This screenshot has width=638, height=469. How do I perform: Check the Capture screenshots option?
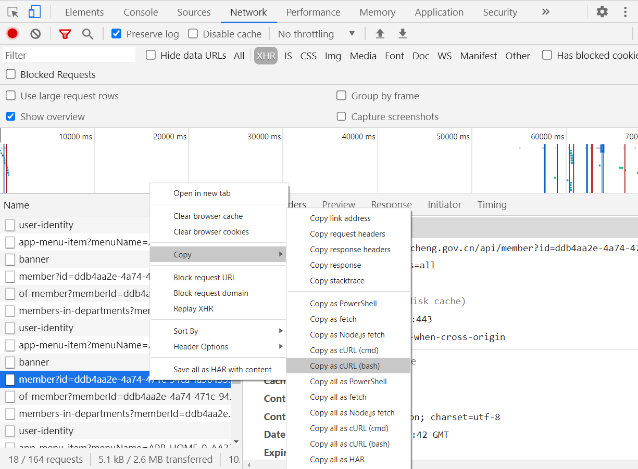tap(342, 116)
